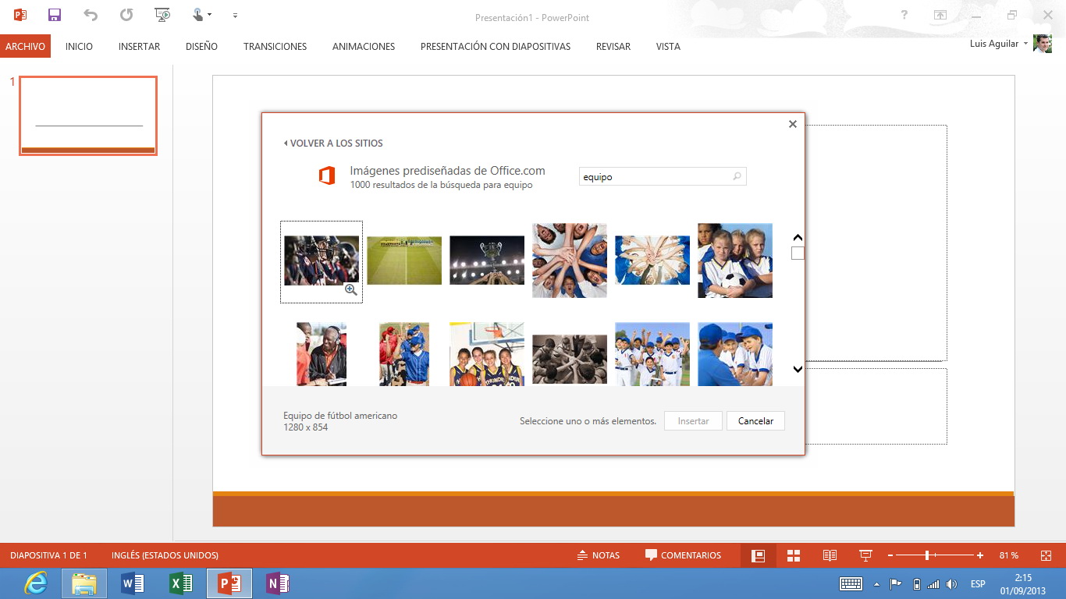
Task: Toggle the Notas pane in status bar
Action: [598, 555]
